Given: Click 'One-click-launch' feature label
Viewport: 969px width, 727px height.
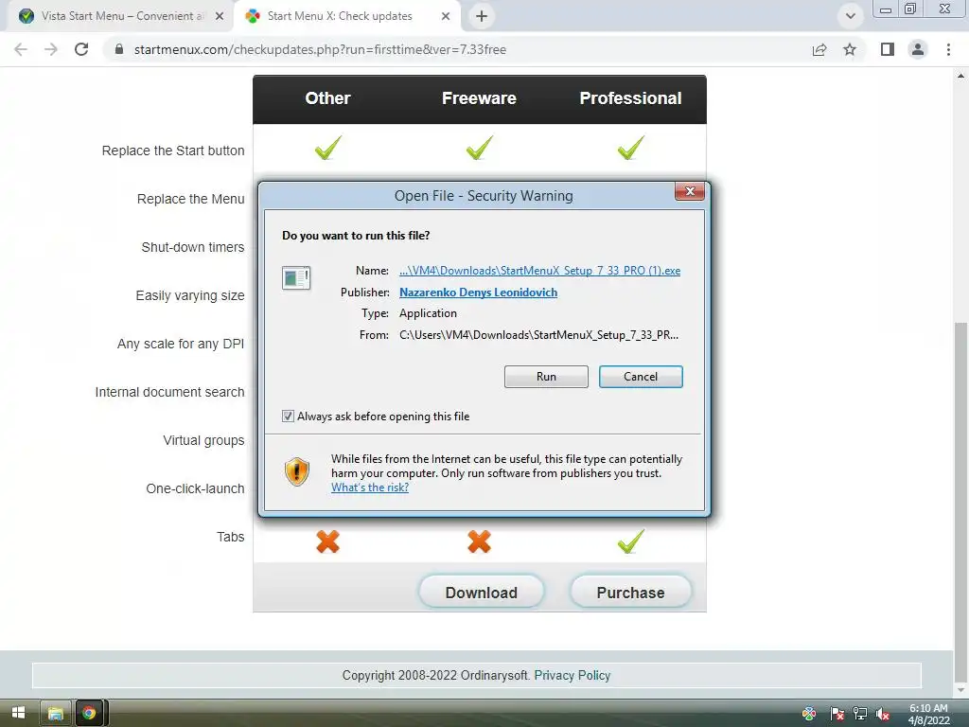Looking at the screenshot, I should click(x=195, y=488).
